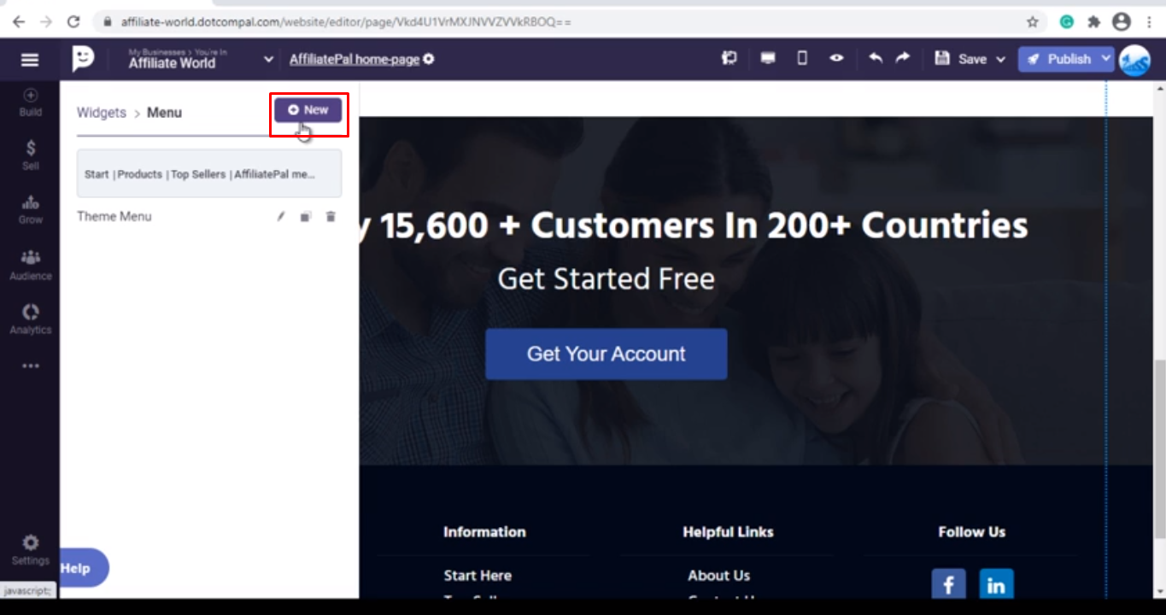Image resolution: width=1166 pixels, height=615 pixels.
Task: Open the LinkedIn social icon
Action: tap(996, 585)
